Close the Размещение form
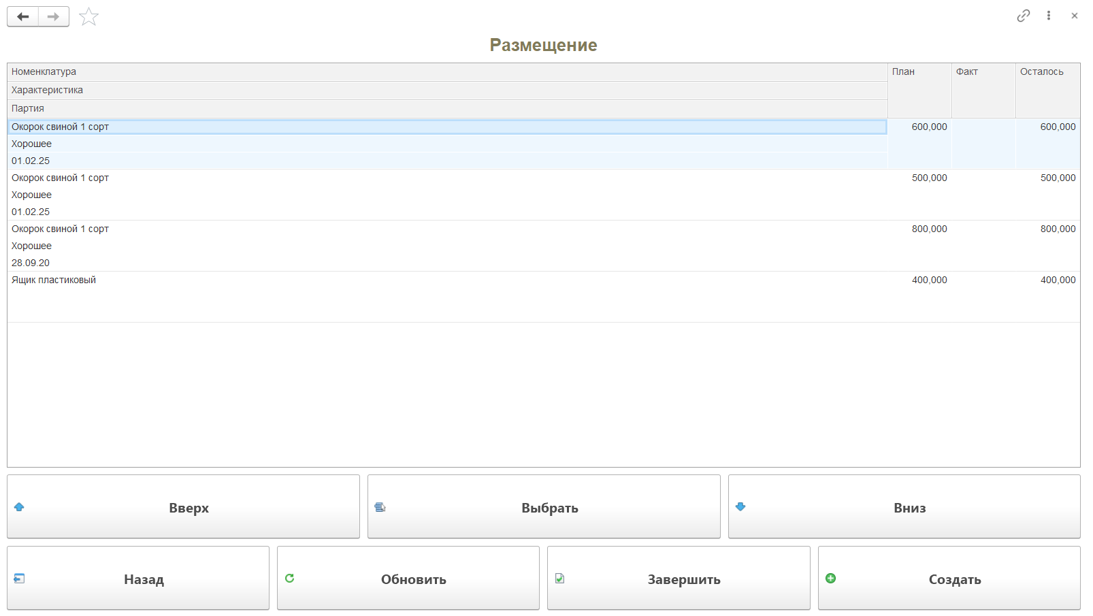The image size is (1093, 616). [1074, 16]
